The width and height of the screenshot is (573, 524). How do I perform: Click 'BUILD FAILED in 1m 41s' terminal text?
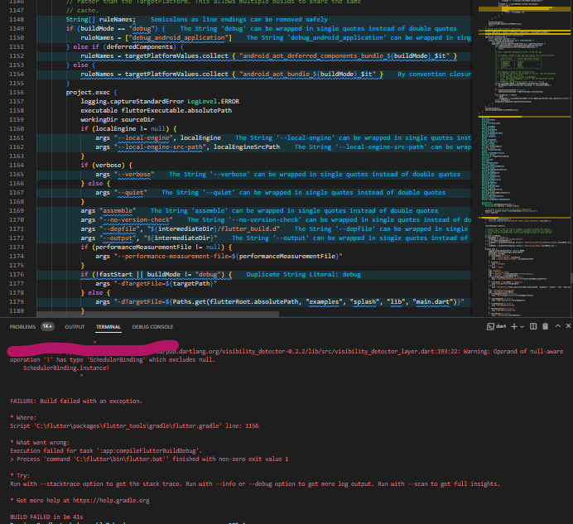coord(46,517)
